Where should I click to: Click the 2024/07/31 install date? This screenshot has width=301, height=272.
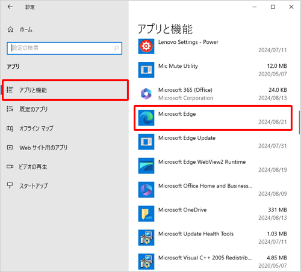point(273,146)
